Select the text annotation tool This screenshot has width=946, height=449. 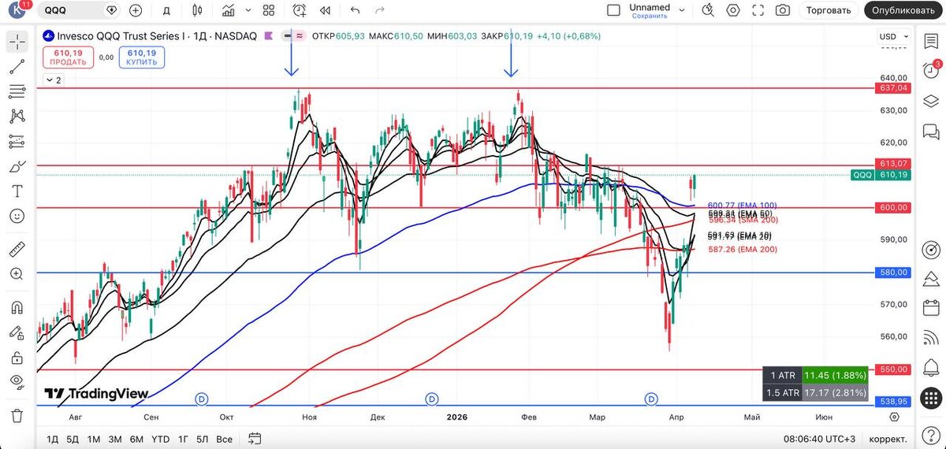point(17,191)
